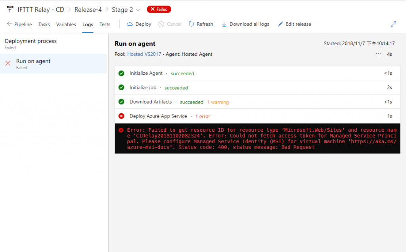Open the Initialize job log row
406x252 pixels.
257,87
